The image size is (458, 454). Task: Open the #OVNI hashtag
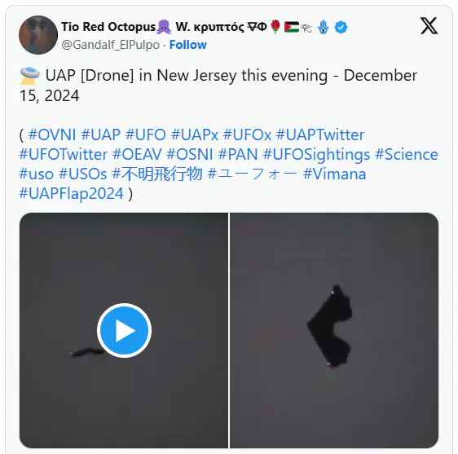point(52,135)
